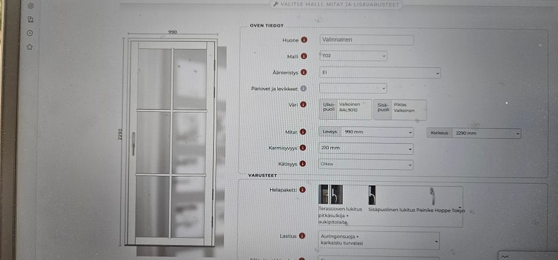Open the Korkeus 2290 mm dropdown
This screenshot has width=558, height=260.
coord(474,133)
